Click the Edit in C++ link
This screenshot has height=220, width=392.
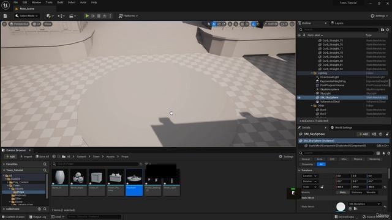click(382, 145)
